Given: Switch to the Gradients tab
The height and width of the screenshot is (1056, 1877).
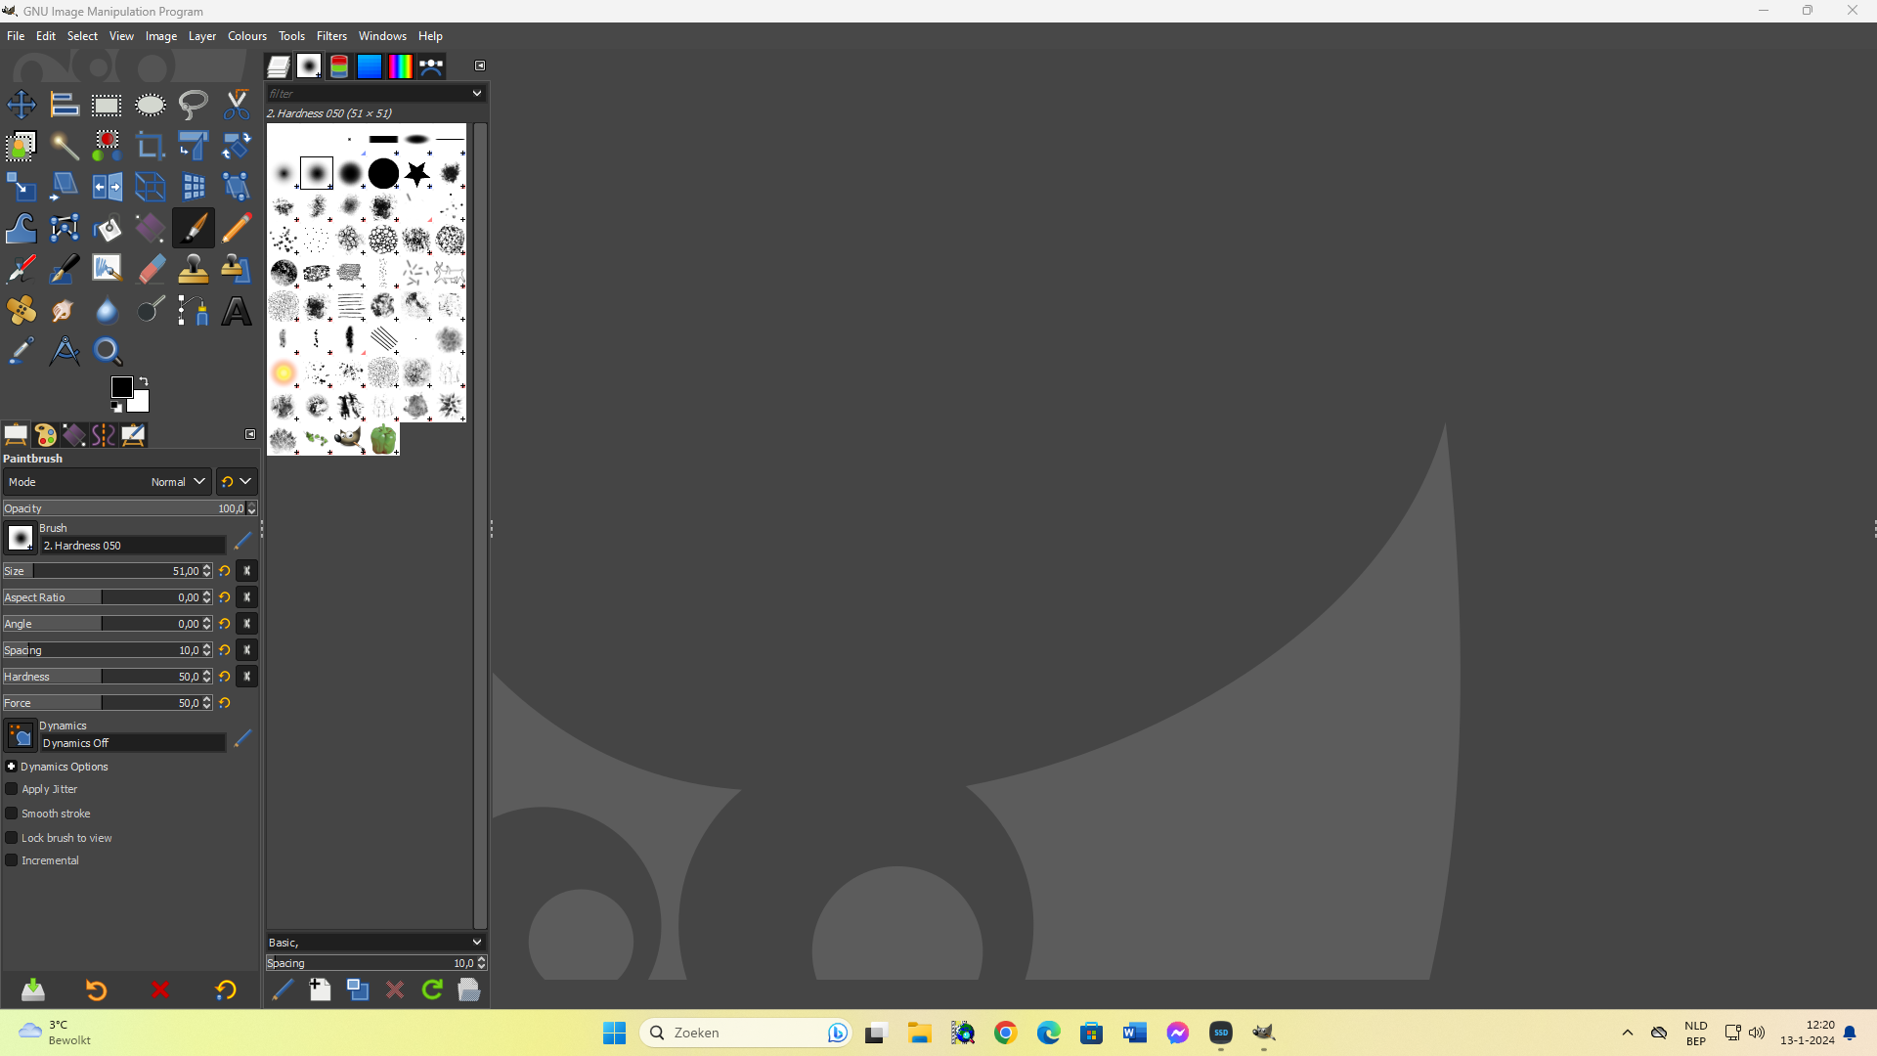Looking at the screenshot, I should click(x=400, y=66).
